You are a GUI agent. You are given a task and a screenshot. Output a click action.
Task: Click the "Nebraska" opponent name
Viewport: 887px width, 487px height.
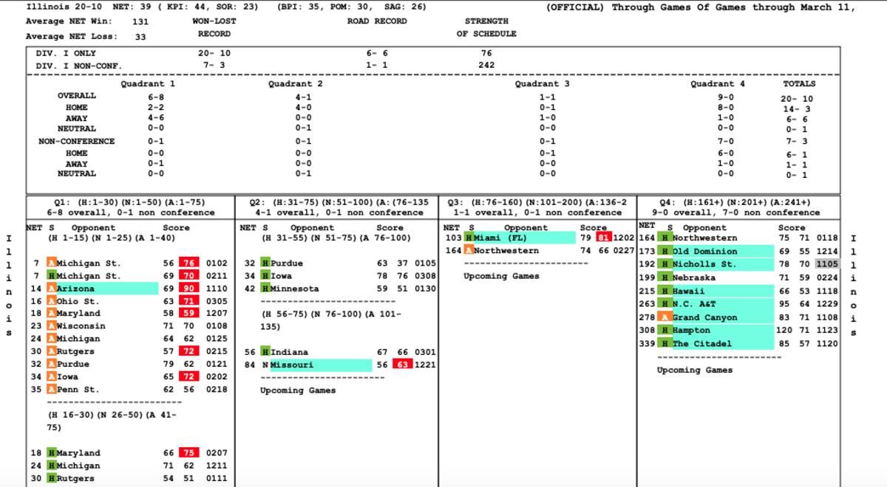[x=694, y=278]
